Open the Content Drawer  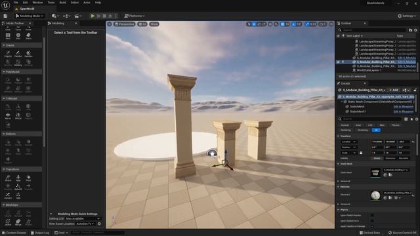point(14,233)
